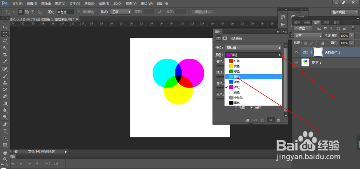Click the reset adjustment defaults icon
The image size is (360, 169).
[262, 120]
